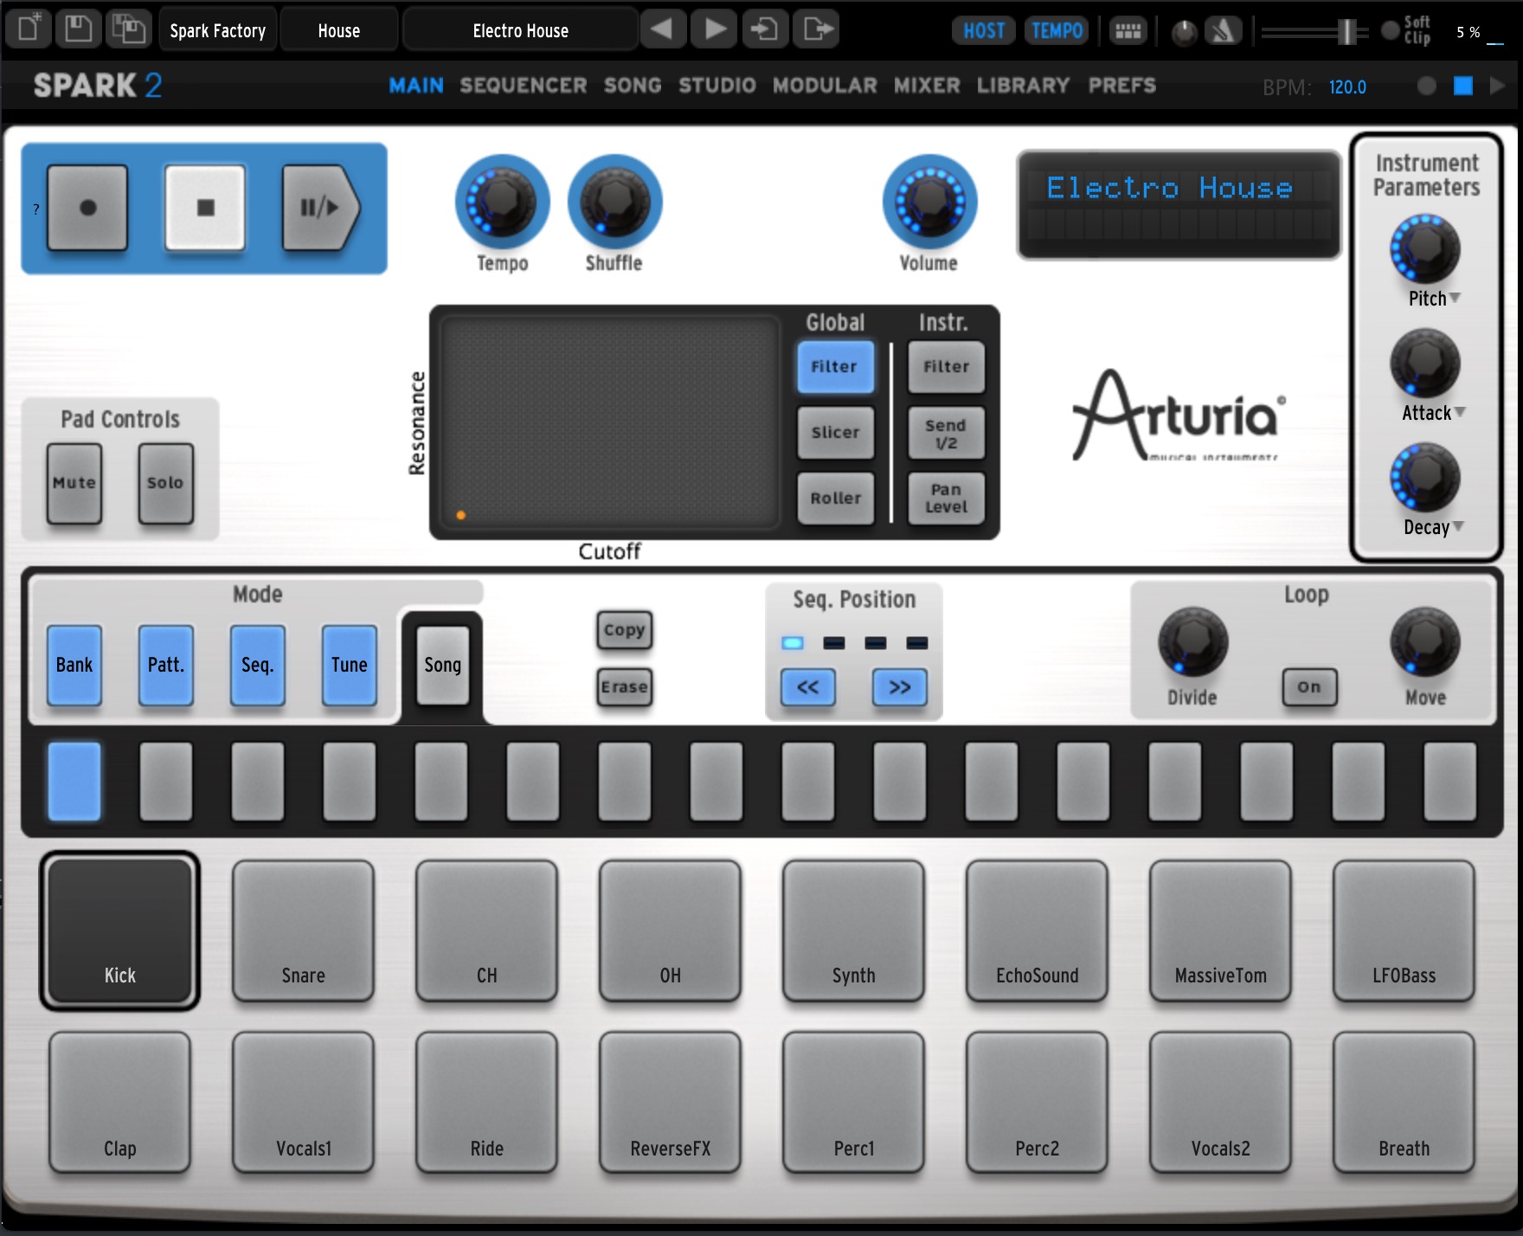
Task: Click the large Stop button in transport
Action: click(205, 208)
